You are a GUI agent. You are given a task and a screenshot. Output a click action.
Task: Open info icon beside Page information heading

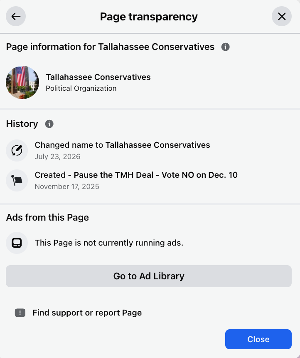click(x=226, y=47)
